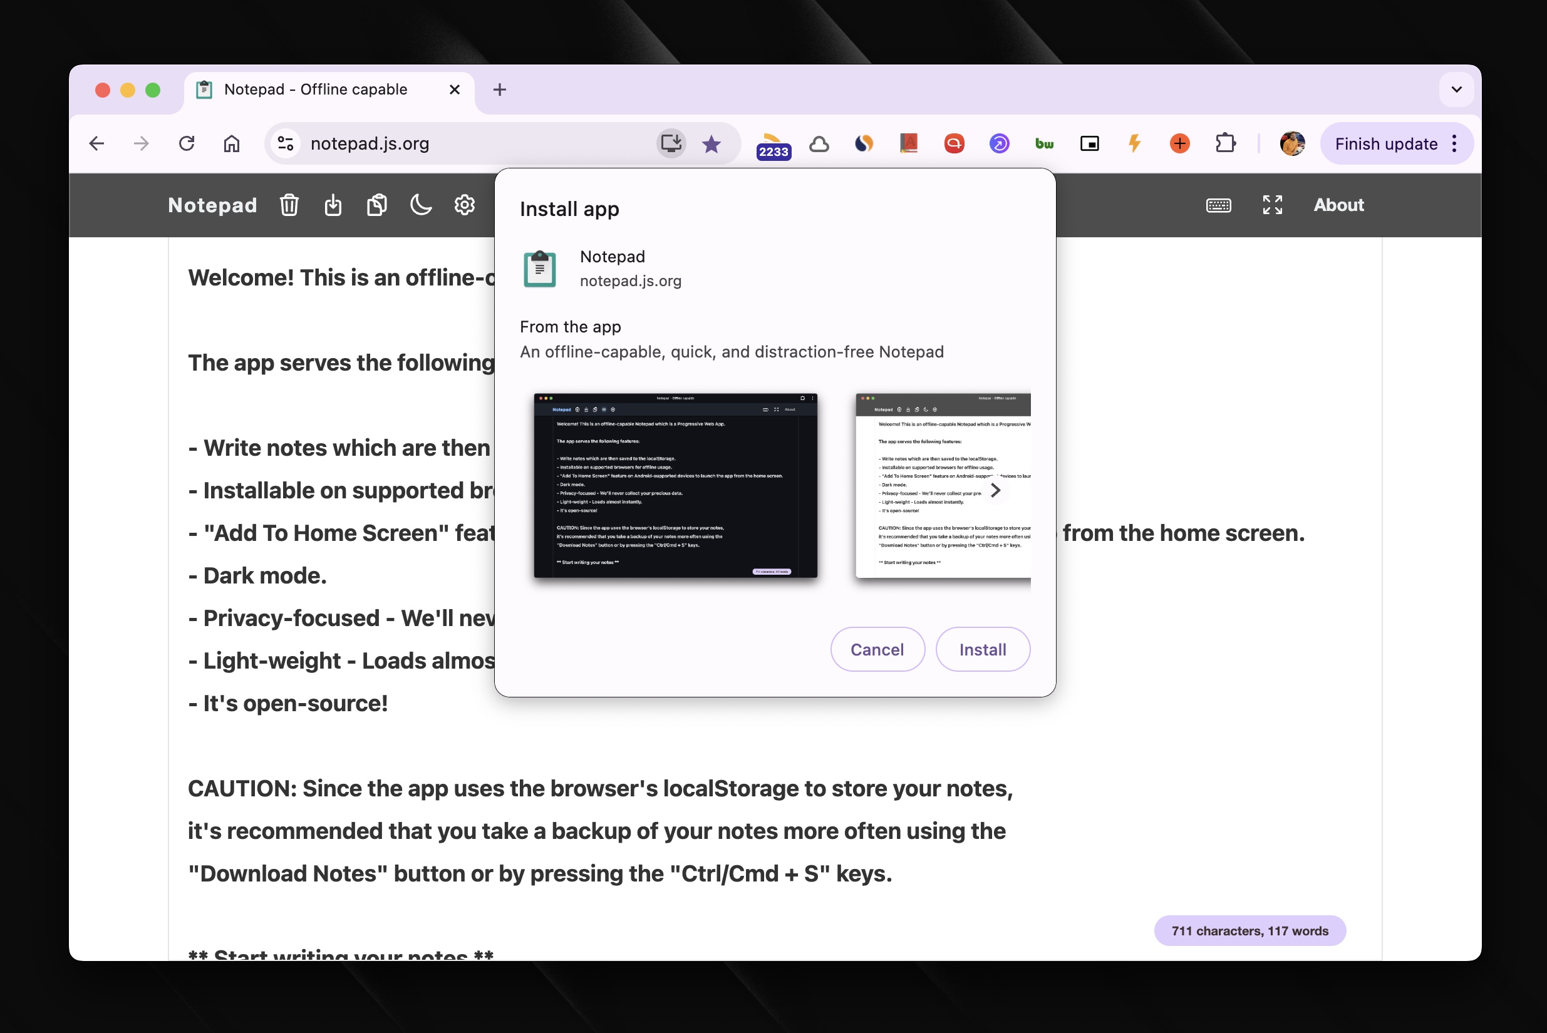Image resolution: width=1547 pixels, height=1033 pixels.
Task: Toggle dark mode with the moon icon
Action: tap(420, 205)
